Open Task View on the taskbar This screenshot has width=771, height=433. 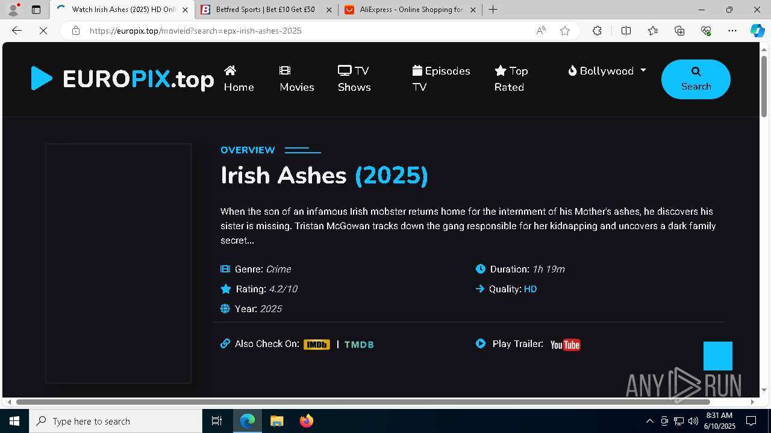click(x=217, y=421)
